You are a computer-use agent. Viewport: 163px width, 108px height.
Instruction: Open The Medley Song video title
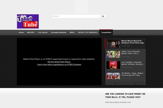(132, 74)
